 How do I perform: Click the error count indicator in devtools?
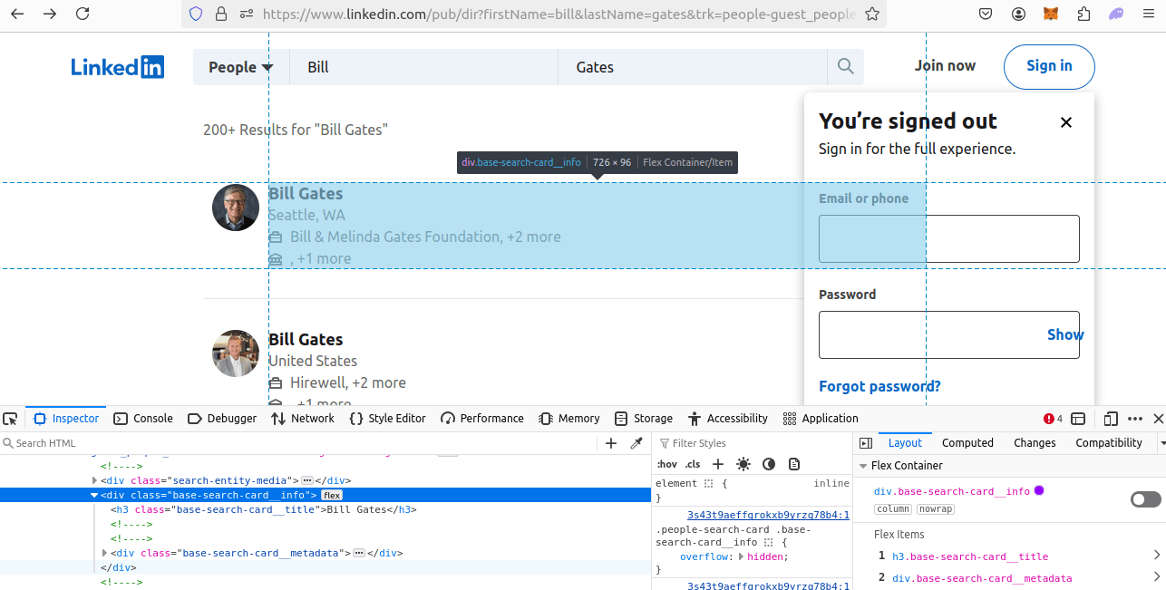[1053, 419]
